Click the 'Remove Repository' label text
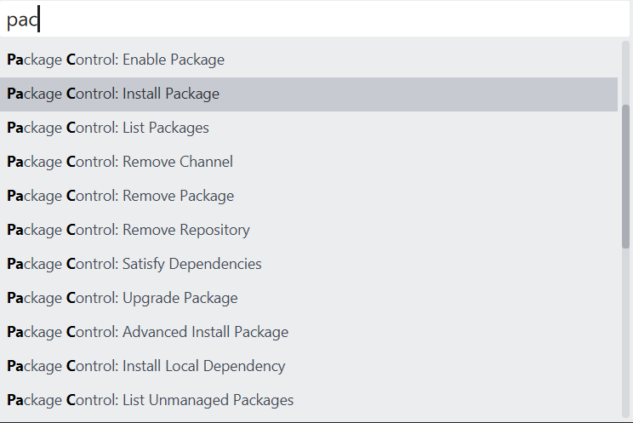The width and height of the screenshot is (633, 423). point(186,231)
